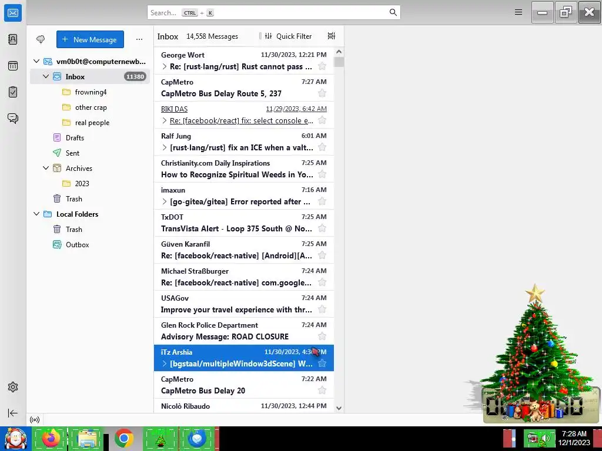
Task: Expand imaxun gitea thread
Action: (x=165, y=202)
